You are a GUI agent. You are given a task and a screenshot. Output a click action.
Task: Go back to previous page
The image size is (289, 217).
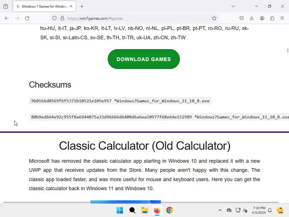7,18
